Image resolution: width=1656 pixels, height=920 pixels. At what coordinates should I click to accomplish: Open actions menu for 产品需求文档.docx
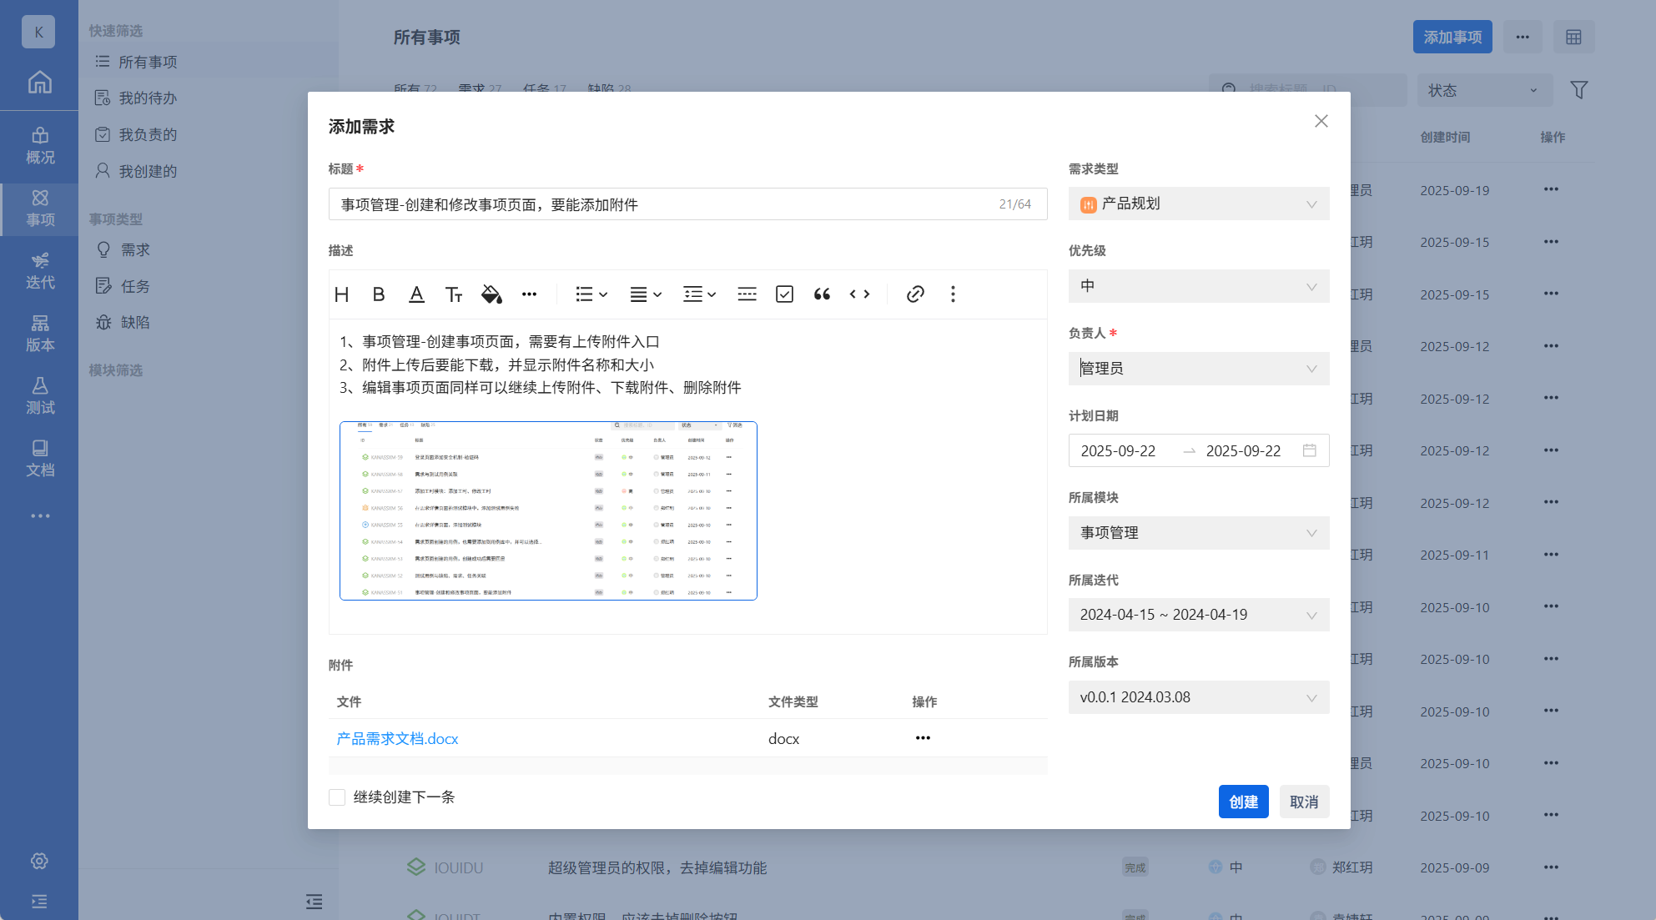coord(923,738)
